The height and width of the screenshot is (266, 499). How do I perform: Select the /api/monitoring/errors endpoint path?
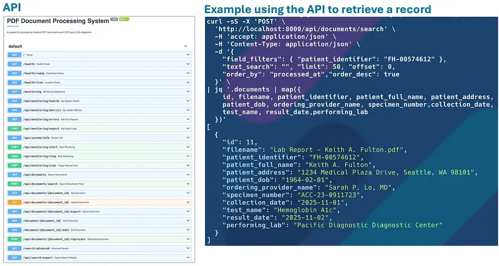(x=41, y=119)
